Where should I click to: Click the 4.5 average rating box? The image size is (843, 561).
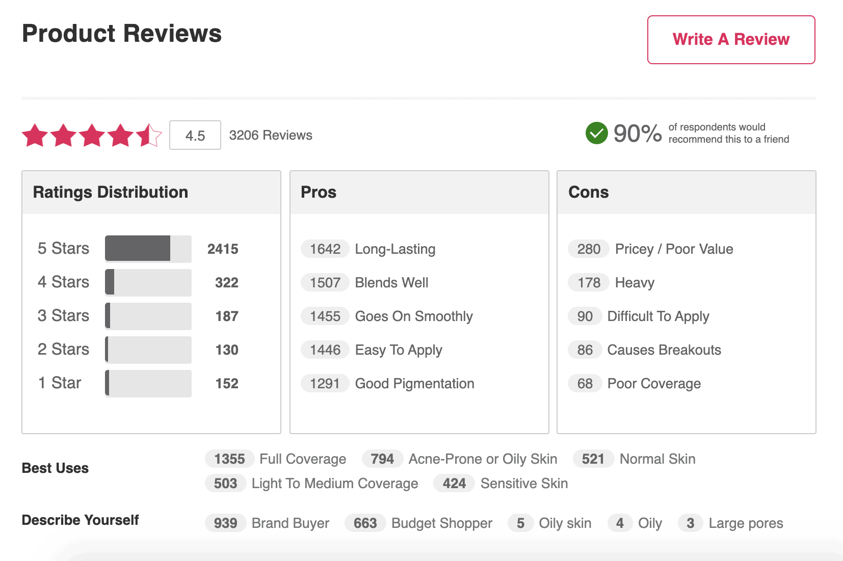pyautogui.click(x=195, y=136)
